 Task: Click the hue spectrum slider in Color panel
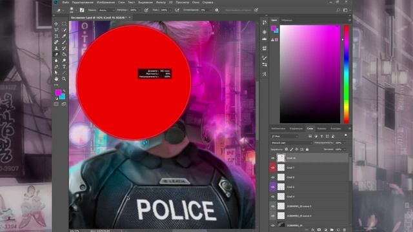pos(347,74)
